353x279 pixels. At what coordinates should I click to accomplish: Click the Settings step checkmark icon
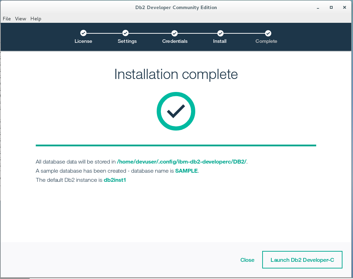[x=125, y=33]
